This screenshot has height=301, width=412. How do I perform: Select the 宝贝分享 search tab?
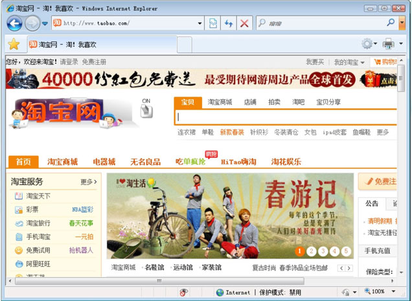coord(328,102)
